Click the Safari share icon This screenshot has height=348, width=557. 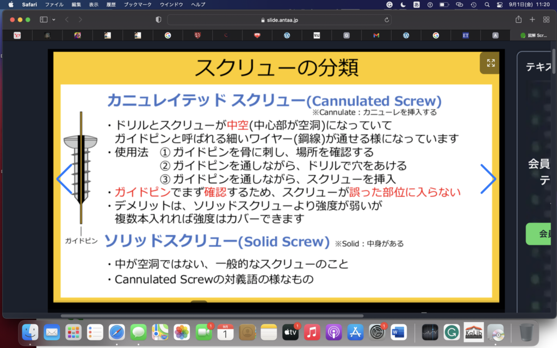[x=518, y=20]
